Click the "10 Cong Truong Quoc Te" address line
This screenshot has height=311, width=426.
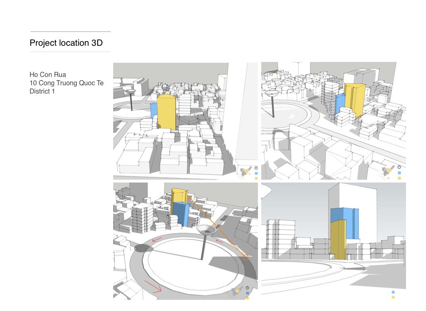pos(67,83)
